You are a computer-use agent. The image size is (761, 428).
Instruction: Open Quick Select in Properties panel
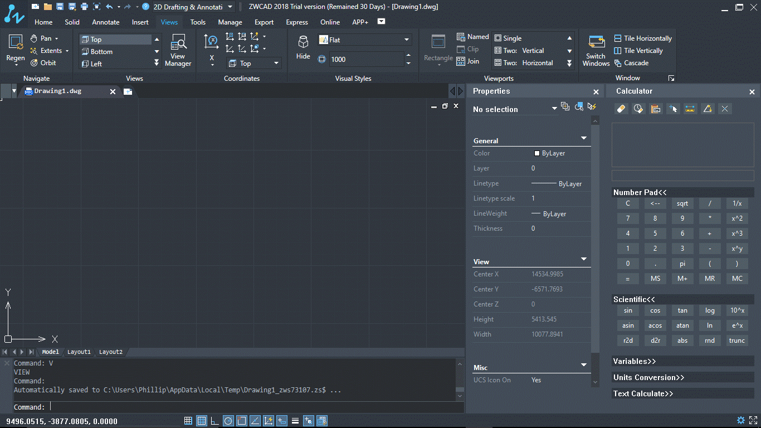(592, 106)
